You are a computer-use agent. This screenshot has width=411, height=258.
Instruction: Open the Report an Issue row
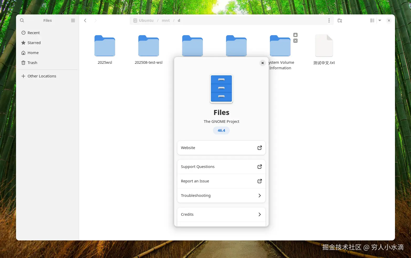(x=221, y=181)
